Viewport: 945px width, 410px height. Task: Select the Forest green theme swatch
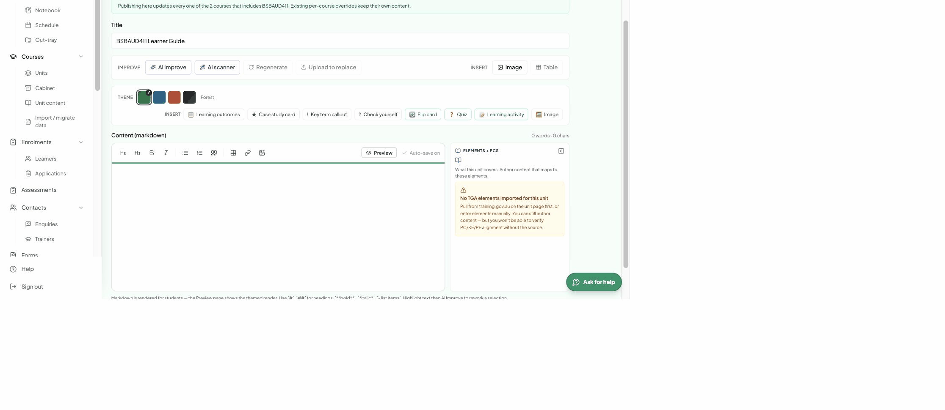144,97
